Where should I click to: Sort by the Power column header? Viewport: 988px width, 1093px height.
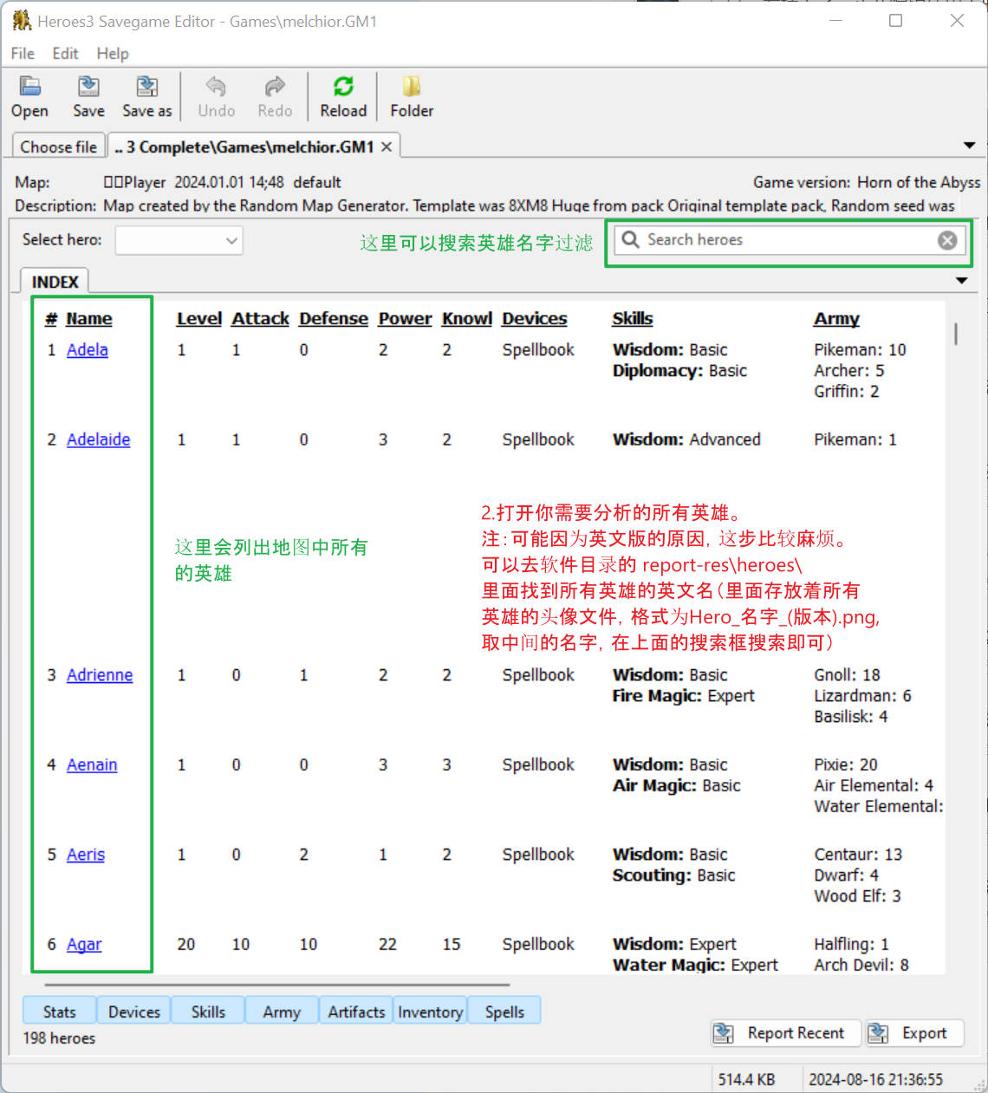pyautogui.click(x=405, y=319)
